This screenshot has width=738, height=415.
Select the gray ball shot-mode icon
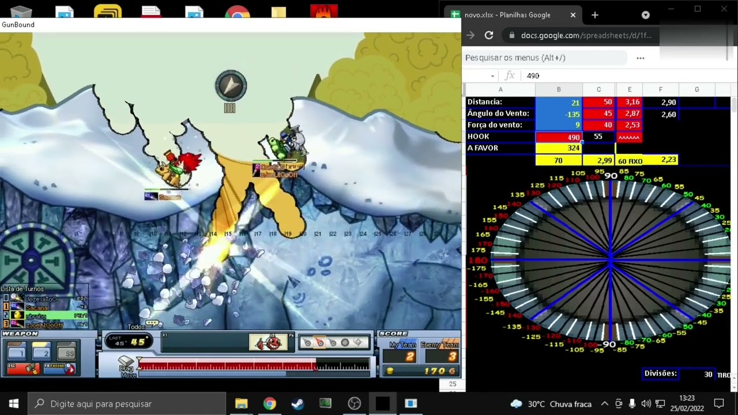point(345,343)
